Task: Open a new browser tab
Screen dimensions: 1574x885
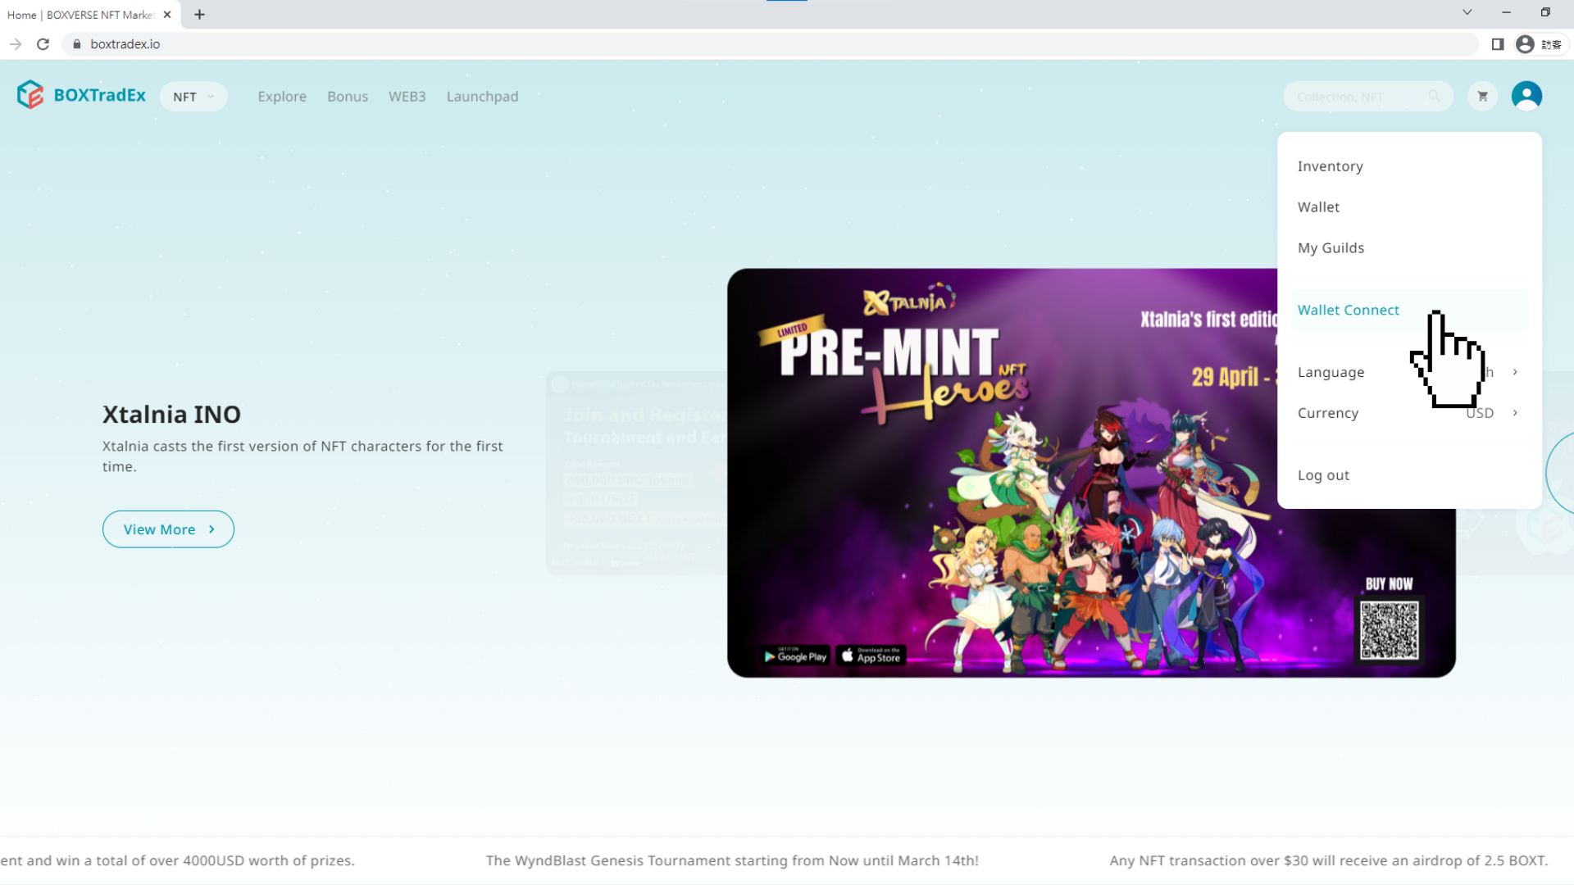Action: [x=199, y=15]
